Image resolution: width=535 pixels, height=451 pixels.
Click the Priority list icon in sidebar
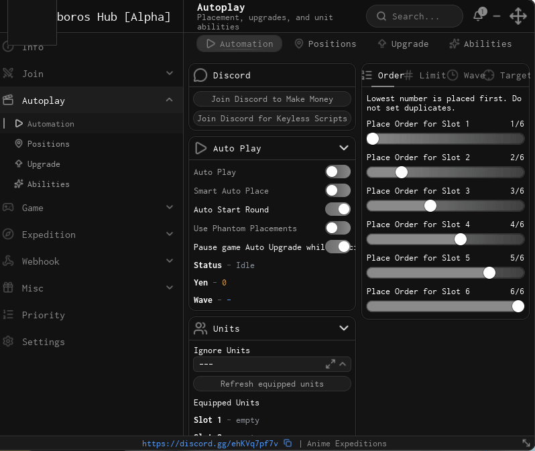pyautogui.click(x=8, y=314)
